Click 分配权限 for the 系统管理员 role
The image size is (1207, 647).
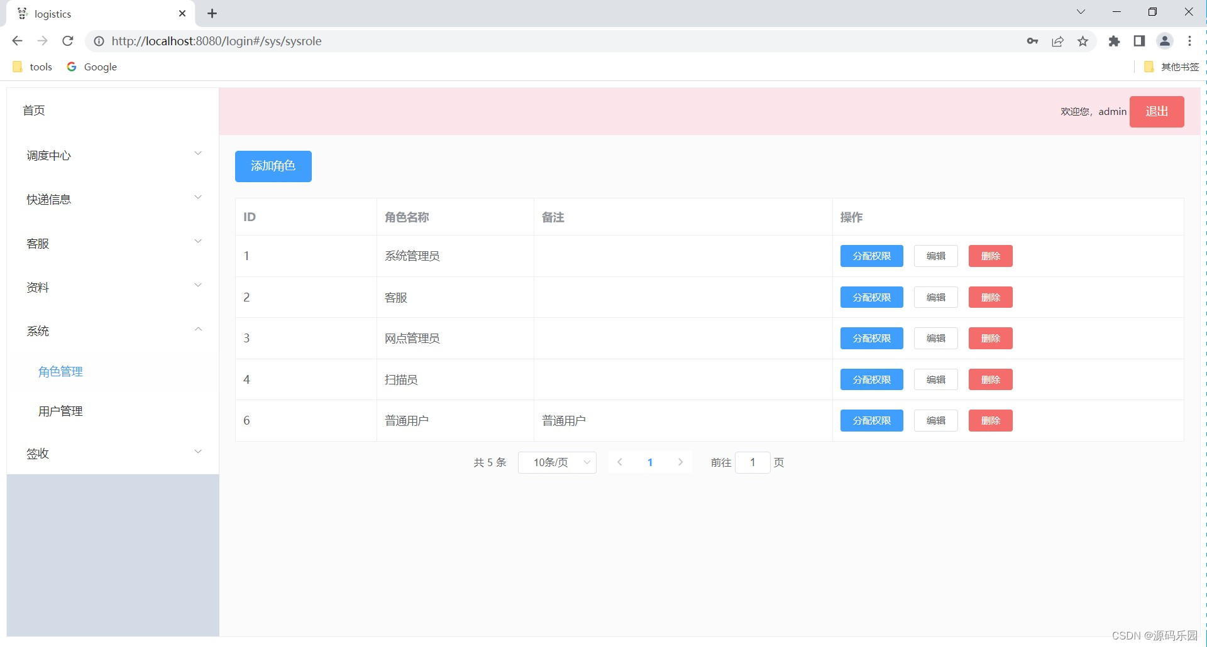pos(871,256)
